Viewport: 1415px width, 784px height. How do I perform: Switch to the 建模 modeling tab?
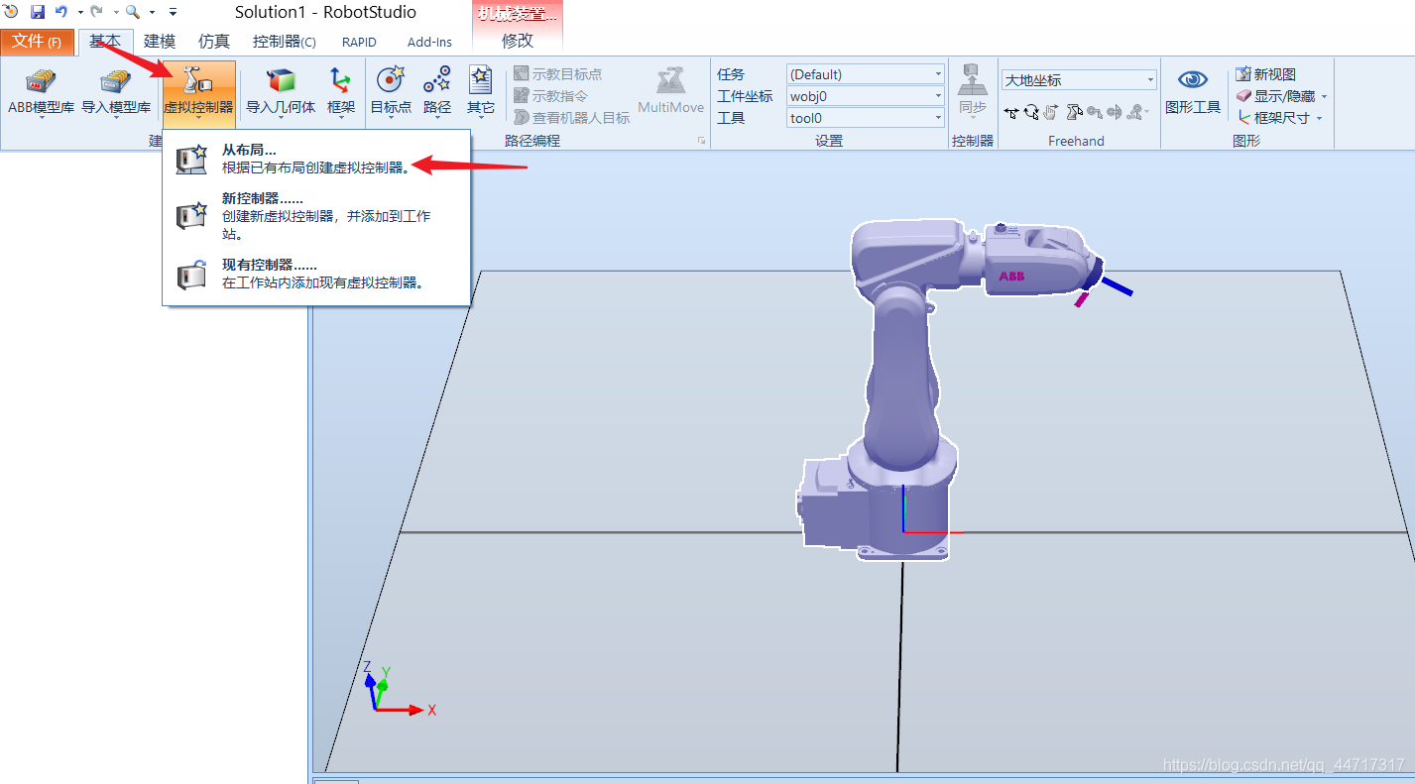tap(160, 42)
